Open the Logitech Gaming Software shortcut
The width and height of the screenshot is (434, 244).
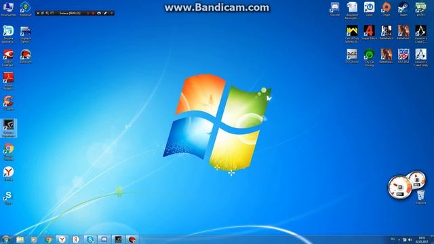click(x=26, y=35)
